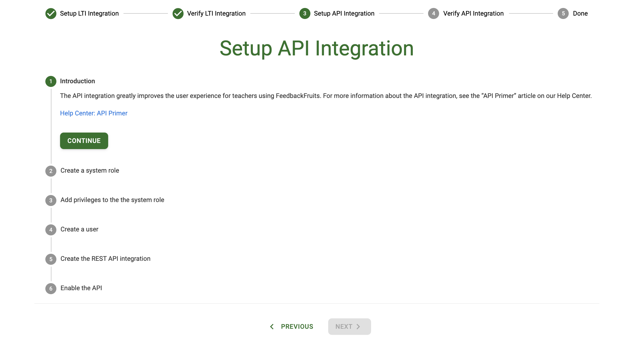Select the Done step label
Viewport: 630px width, 356px height.
(580, 13)
